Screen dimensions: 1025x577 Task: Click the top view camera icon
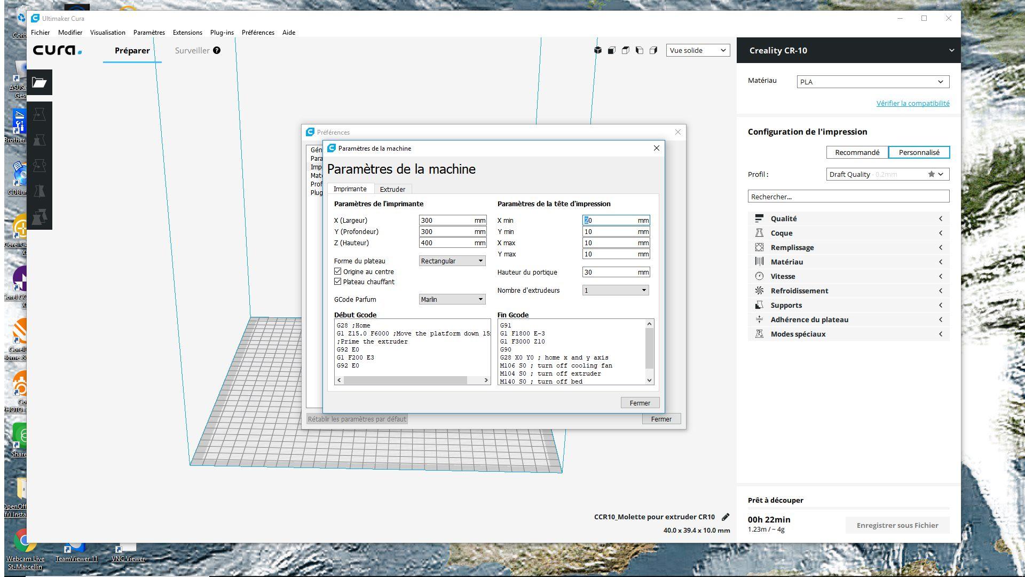[626, 50]
